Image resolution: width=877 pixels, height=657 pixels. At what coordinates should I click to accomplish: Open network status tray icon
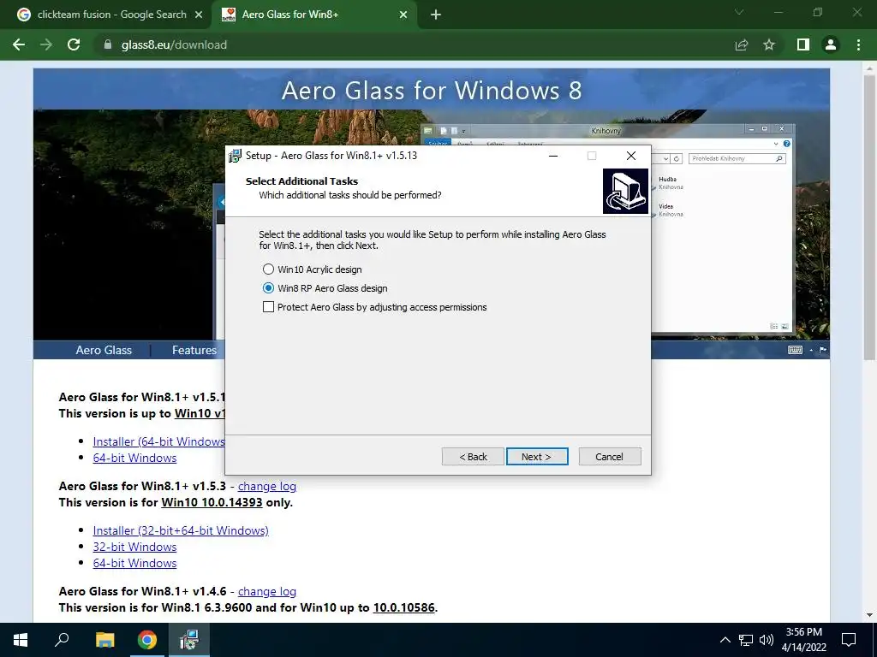746,640
